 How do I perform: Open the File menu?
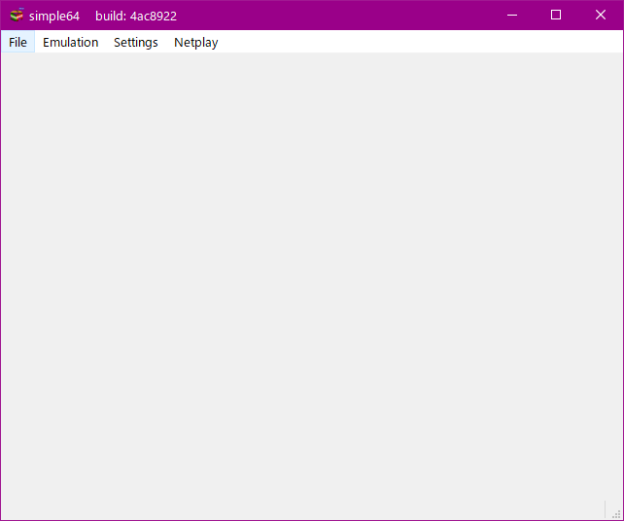[17, 43]
